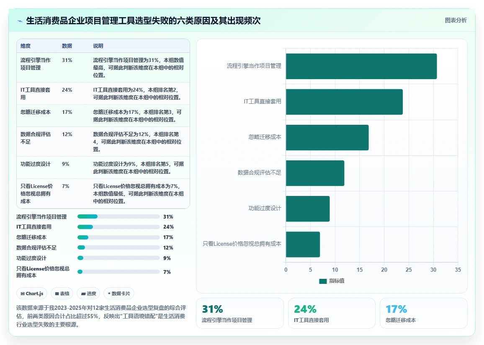Click the 维度 column header
The image size is (484, 345).
point(26,46)
